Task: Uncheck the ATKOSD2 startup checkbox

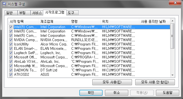Action: click(11, 75)
